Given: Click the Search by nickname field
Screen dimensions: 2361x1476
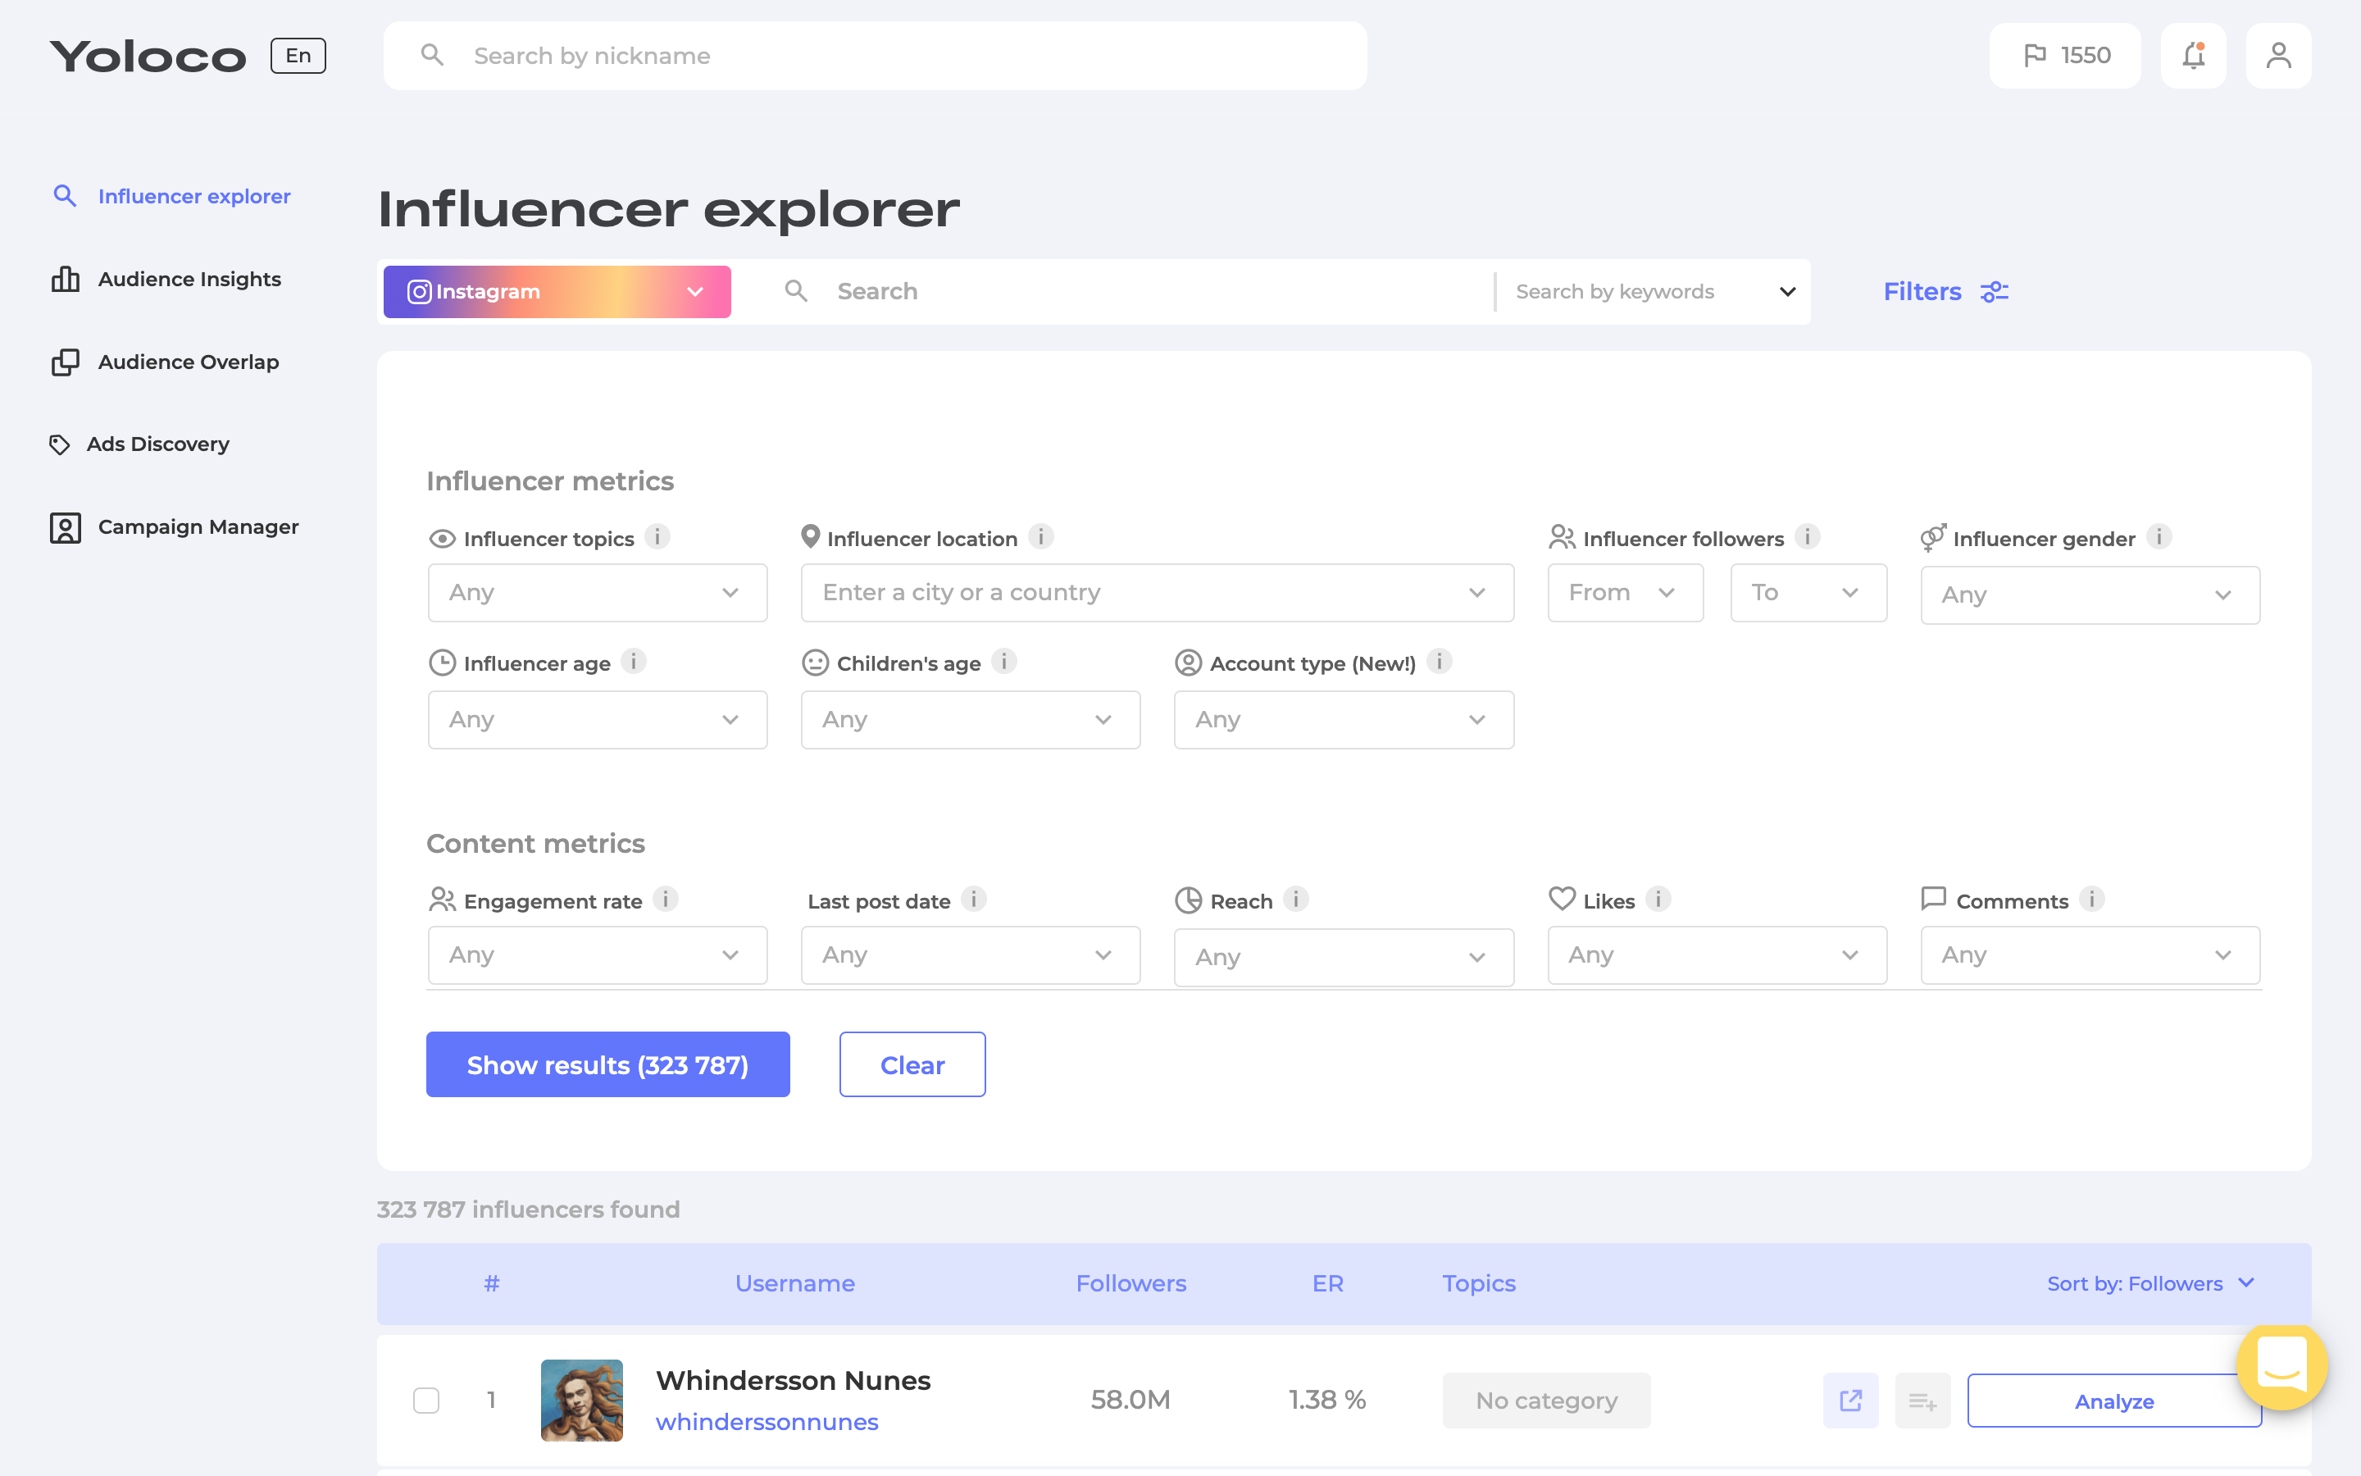Looking at the screenshot, I should 874,56.
